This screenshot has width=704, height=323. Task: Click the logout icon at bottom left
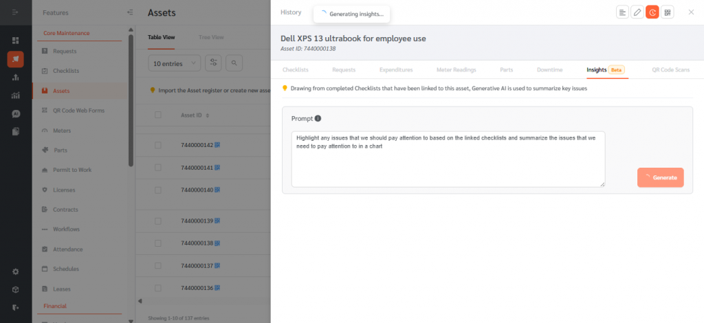pos(16,307)
